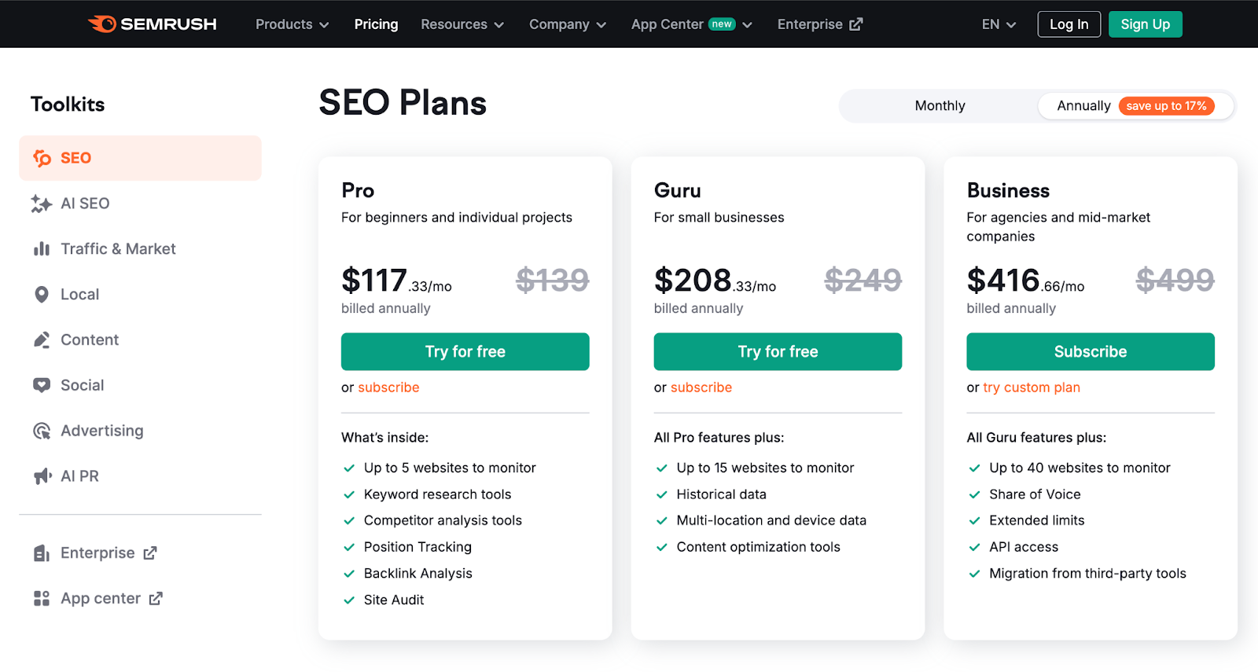Click the Traffic & Market bar chart icon
The image size is (1258, 672).
point(42,248)
